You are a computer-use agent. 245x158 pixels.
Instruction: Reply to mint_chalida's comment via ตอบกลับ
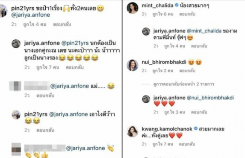coord(187,14)
